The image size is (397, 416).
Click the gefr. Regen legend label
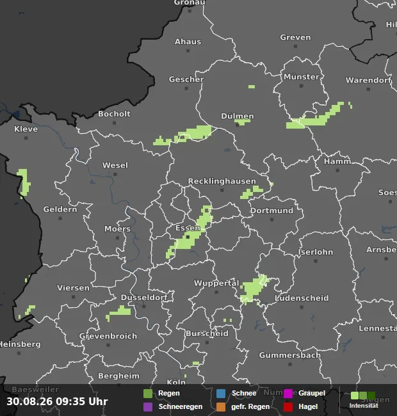click(x=250, y=406)
